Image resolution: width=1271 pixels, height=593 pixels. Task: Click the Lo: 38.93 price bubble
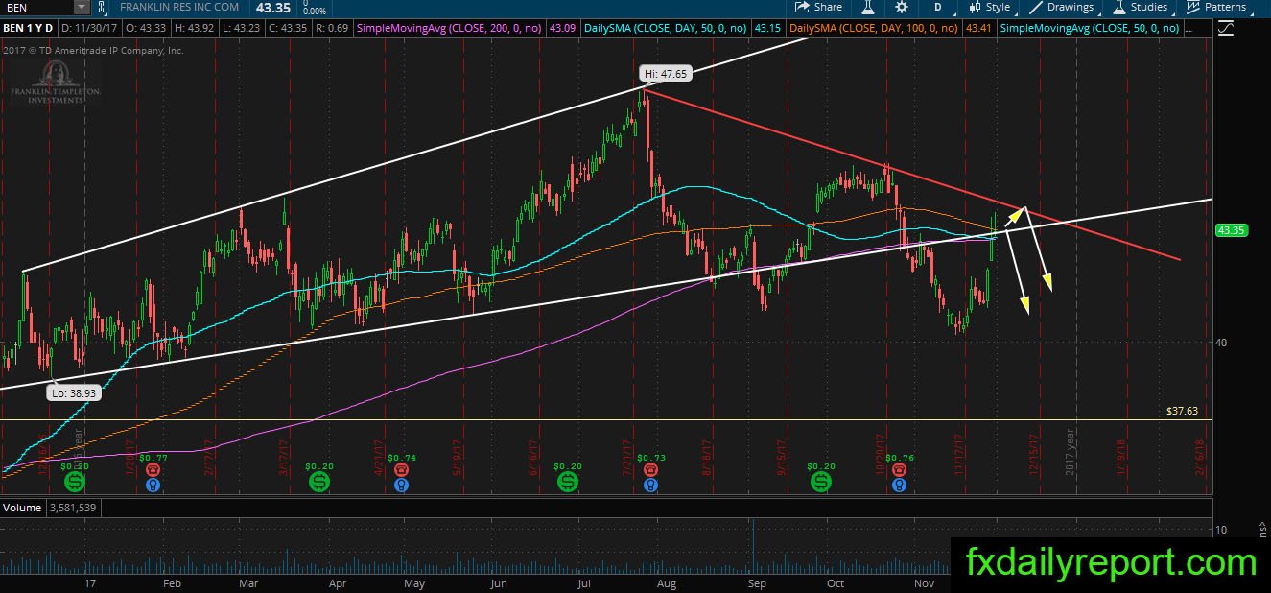(x=75, y=392)
